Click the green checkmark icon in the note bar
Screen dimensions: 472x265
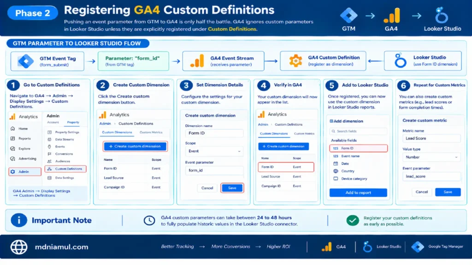click(353, 220)
